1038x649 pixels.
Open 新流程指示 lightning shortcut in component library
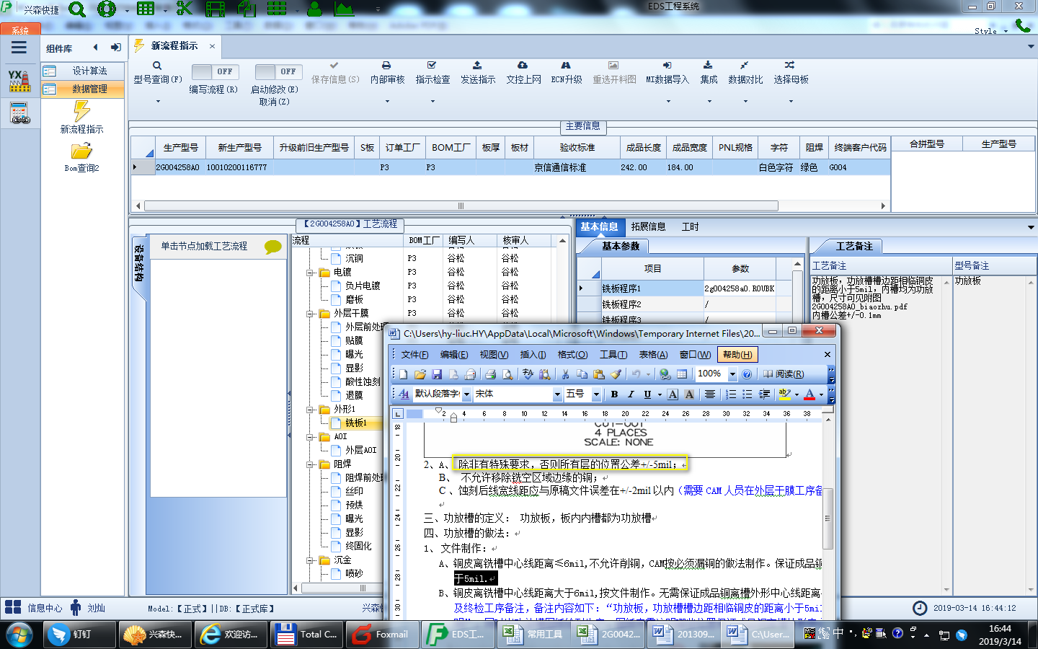pos(81,117)
